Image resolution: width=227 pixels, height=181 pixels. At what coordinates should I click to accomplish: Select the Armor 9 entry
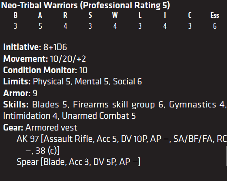coord(20,93)
